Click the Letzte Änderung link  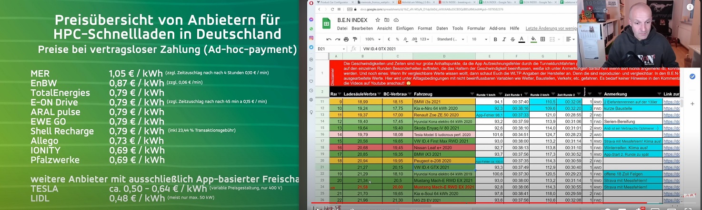tap(551, 29)
